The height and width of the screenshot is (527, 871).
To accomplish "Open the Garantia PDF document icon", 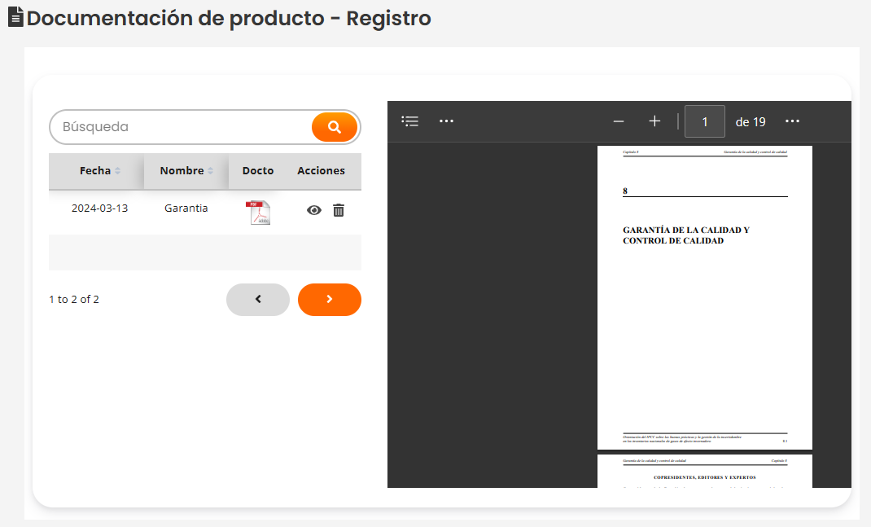I will (x=258, y=212).
